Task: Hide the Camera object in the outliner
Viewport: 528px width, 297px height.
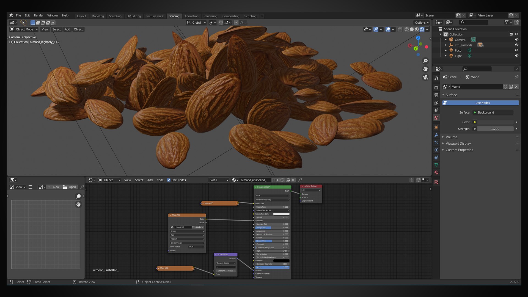Action: 517,40
